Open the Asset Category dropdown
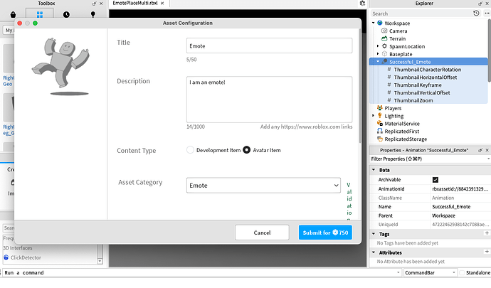This screenshot has height=288, width=491. [263, 185]
